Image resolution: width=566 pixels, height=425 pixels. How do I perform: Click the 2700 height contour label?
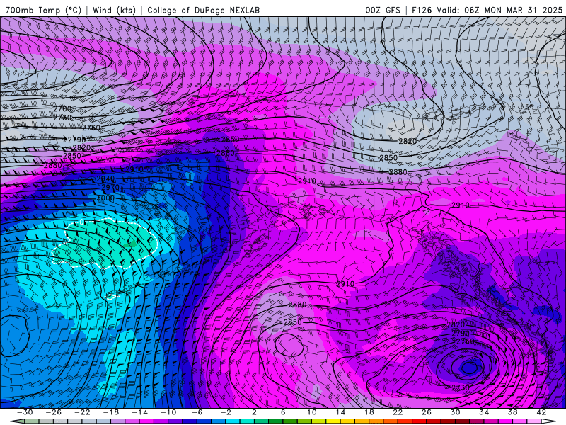click(62, 109)
